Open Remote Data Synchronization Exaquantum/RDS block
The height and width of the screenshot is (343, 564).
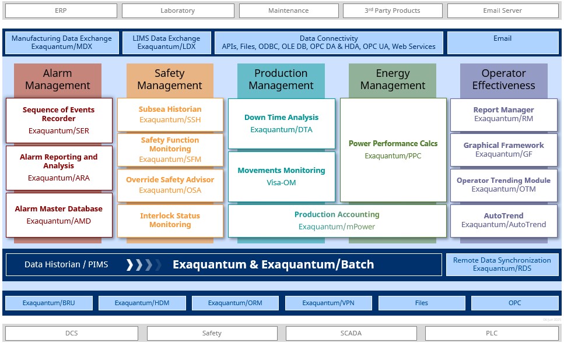pyautogui.click(x=502, y=265)
